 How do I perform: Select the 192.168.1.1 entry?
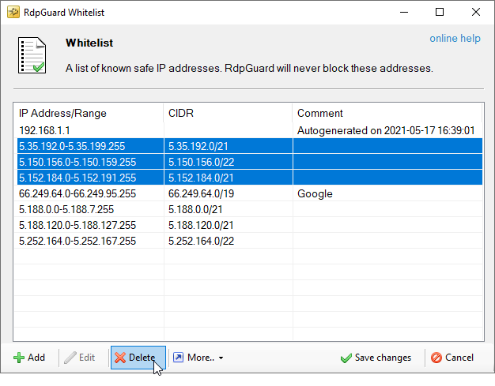point(250,130)
